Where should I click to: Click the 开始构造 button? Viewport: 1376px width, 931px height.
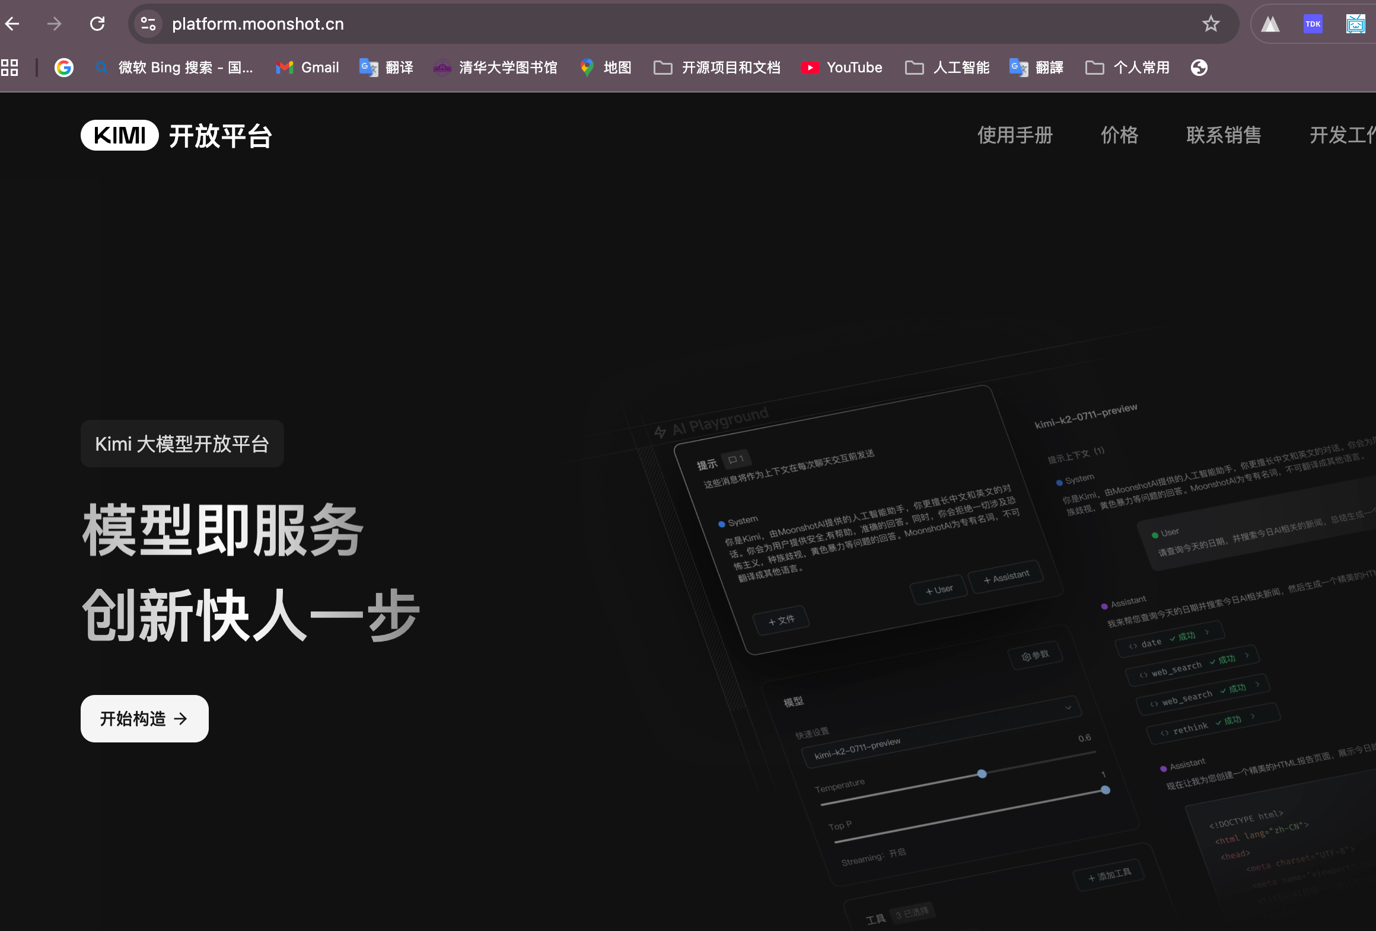click(x=144, y=718)
